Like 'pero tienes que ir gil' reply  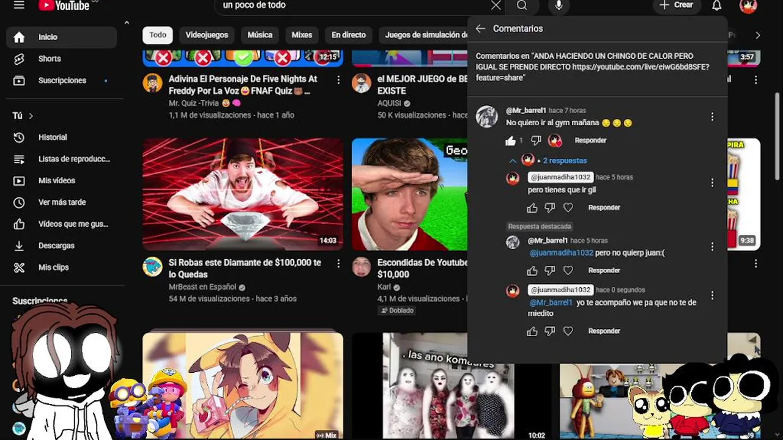(x=532, y=208)
